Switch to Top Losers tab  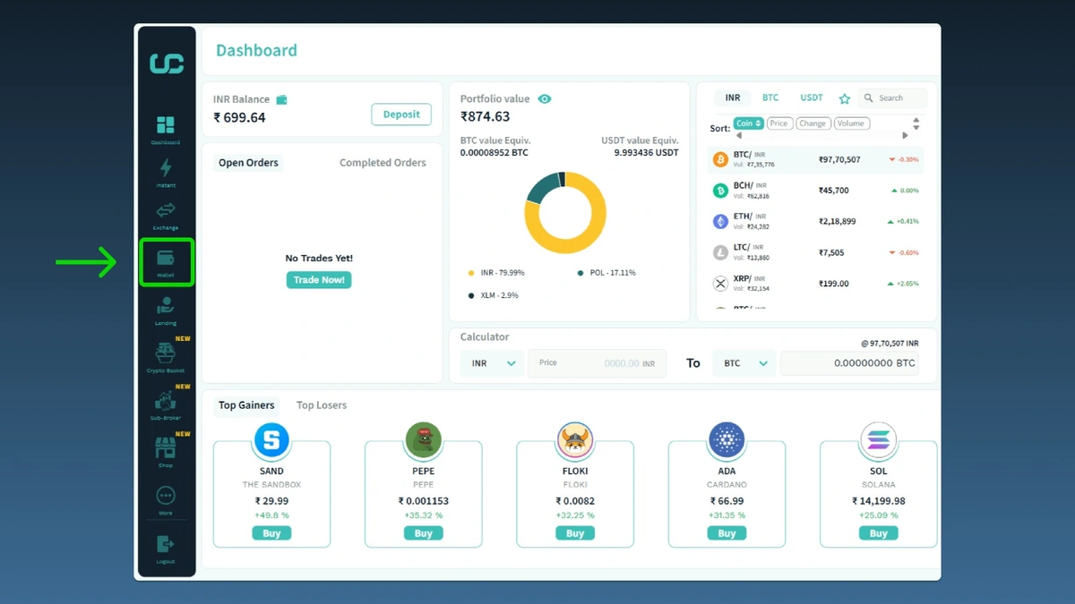point(322,405)
